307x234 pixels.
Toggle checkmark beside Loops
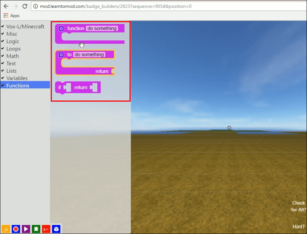point(3,48)
